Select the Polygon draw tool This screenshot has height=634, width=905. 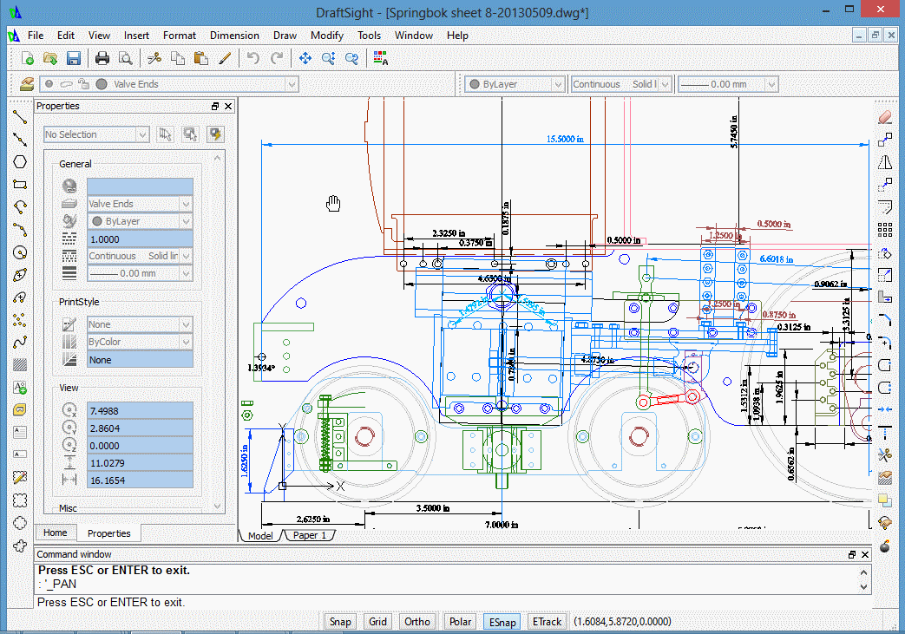click(20, 162)
